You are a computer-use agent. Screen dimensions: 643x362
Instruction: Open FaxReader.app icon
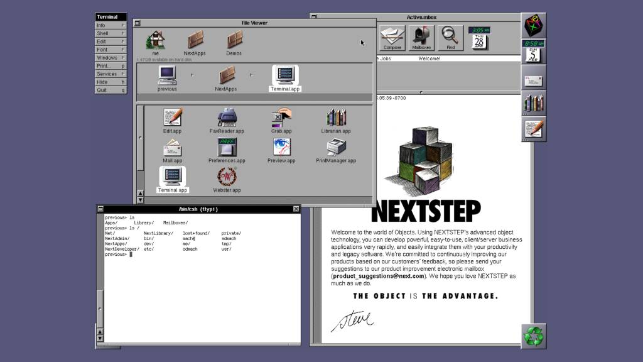[227, 121]
